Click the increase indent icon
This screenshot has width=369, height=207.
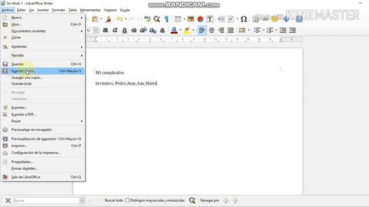click(x=283, y=30)
